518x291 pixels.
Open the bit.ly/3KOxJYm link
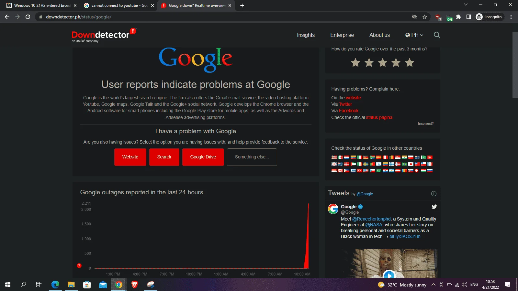[x=405, y=236]
